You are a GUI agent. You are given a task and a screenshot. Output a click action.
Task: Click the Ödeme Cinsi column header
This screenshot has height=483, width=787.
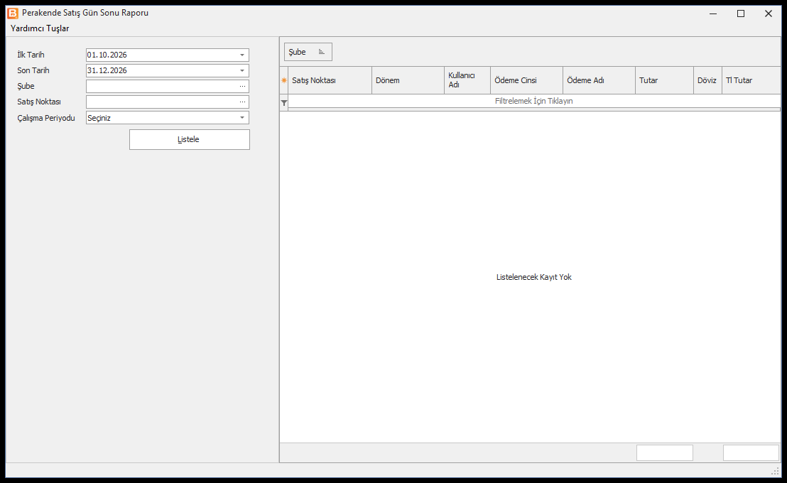click(x=526, y=80)
